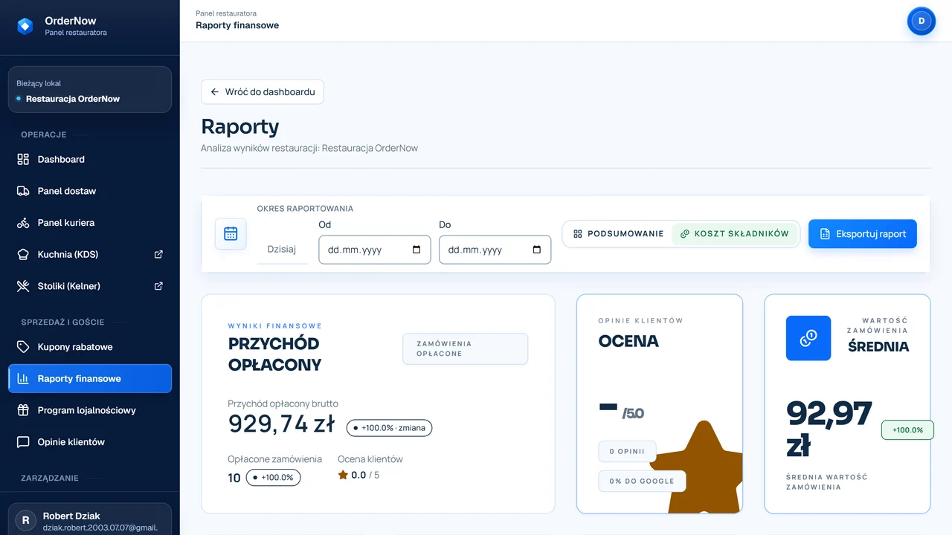Image resolution: width=952 pixels, height=535 pixels.
Task: Click the Eksportuj raport button
Action: (x=863, y=234)
